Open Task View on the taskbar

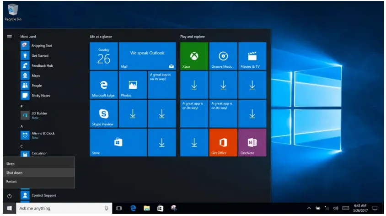coord(119,208)
